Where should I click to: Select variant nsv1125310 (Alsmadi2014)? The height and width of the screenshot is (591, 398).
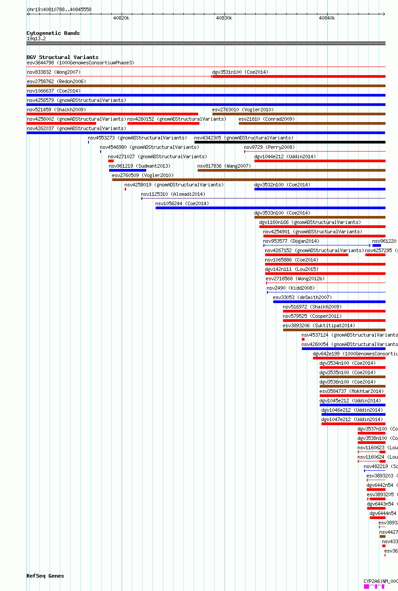pos(173,194)
